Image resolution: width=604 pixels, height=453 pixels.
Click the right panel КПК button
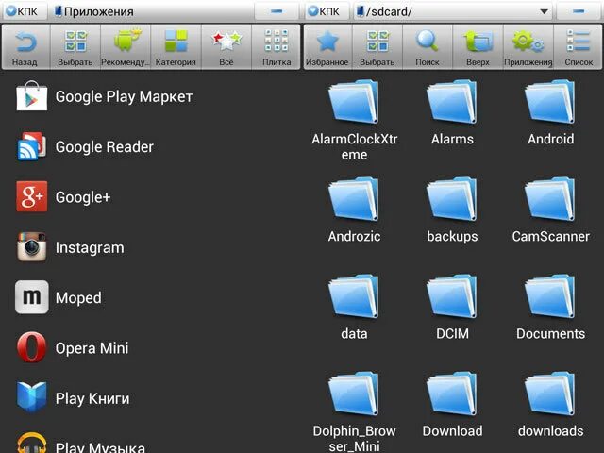tap(326, 11)
